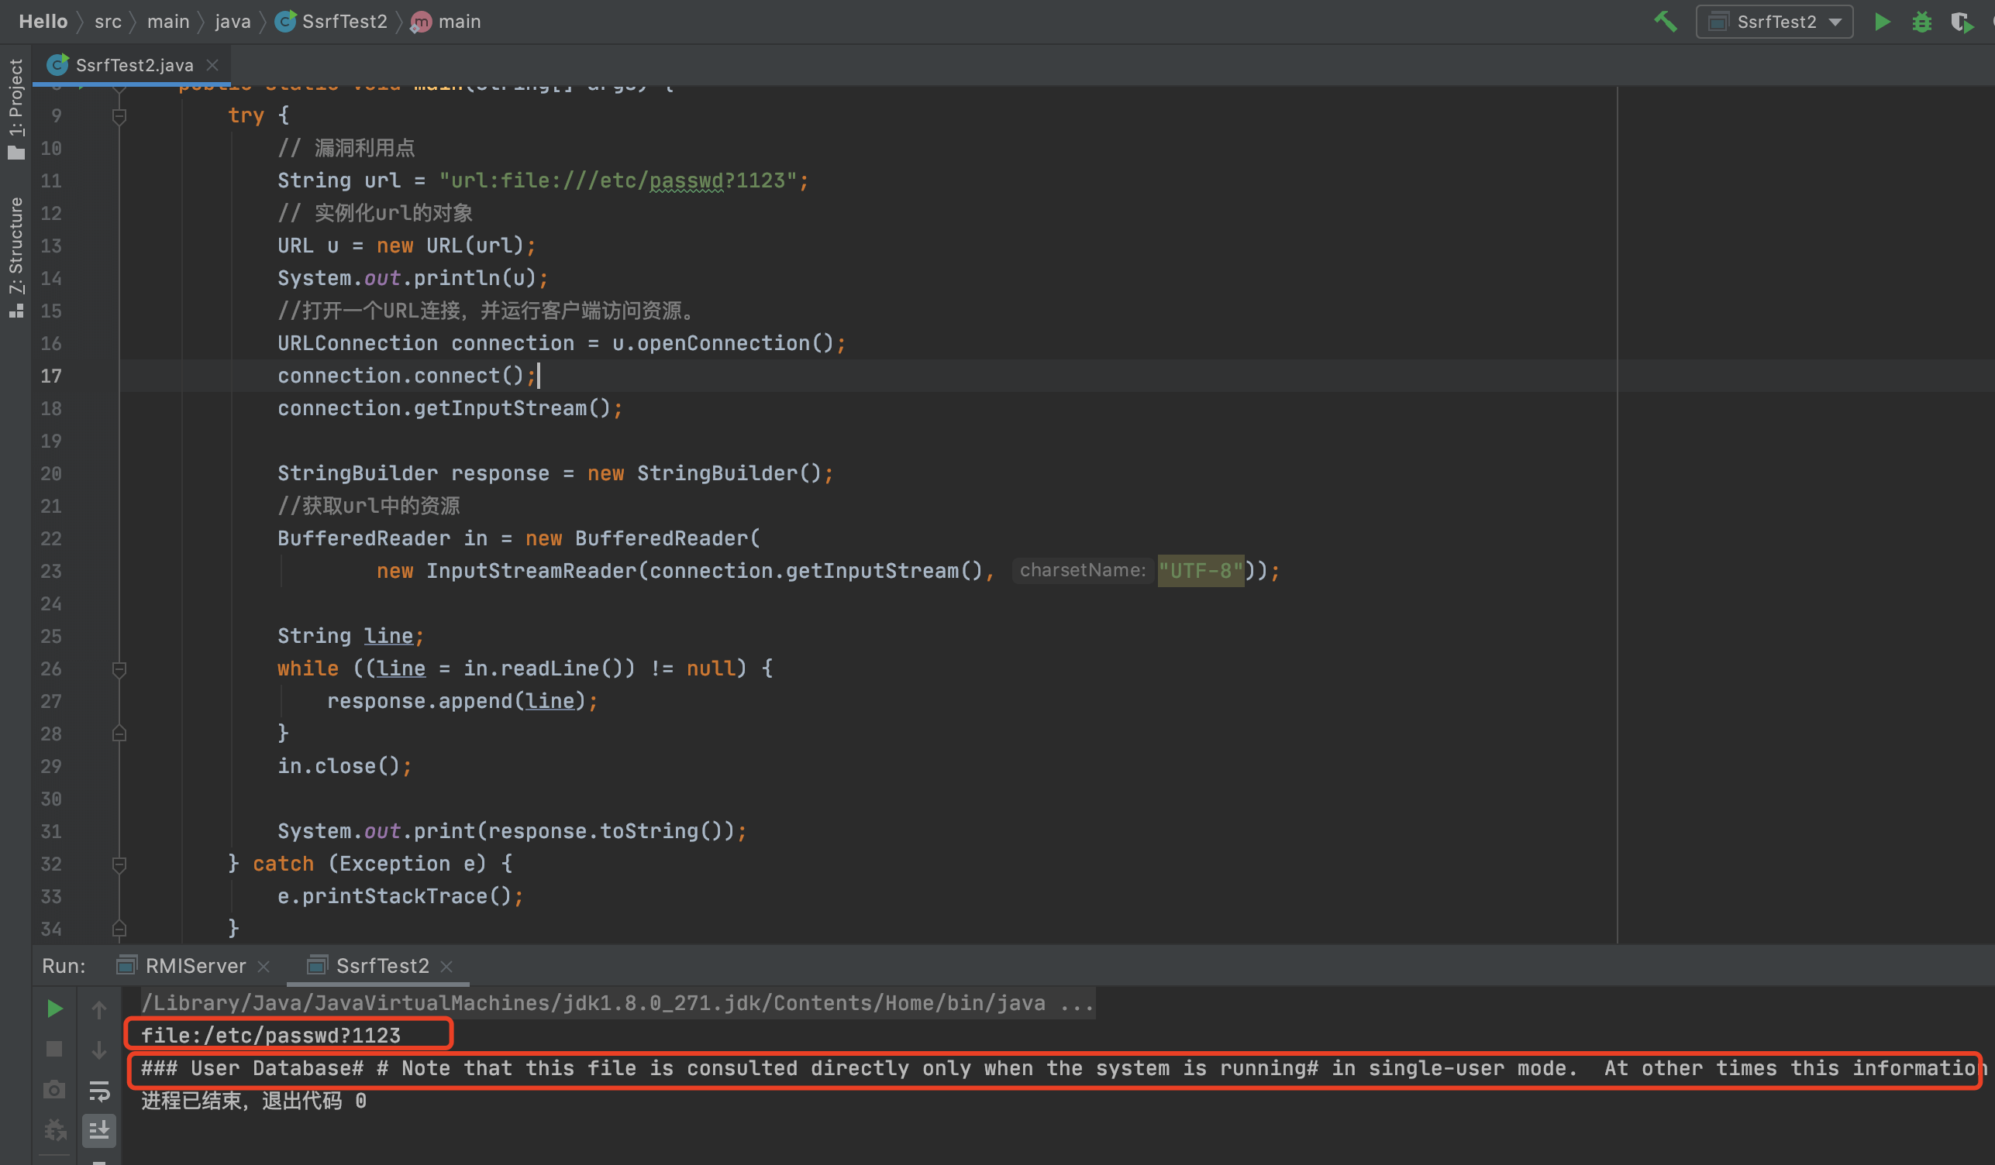Click the Run: panel label

coord(64,966)
